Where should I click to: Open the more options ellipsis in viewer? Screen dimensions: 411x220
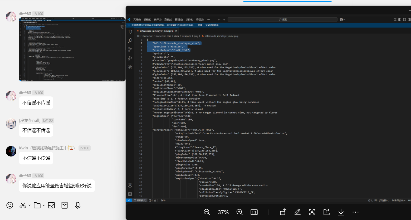click(355, 212)
